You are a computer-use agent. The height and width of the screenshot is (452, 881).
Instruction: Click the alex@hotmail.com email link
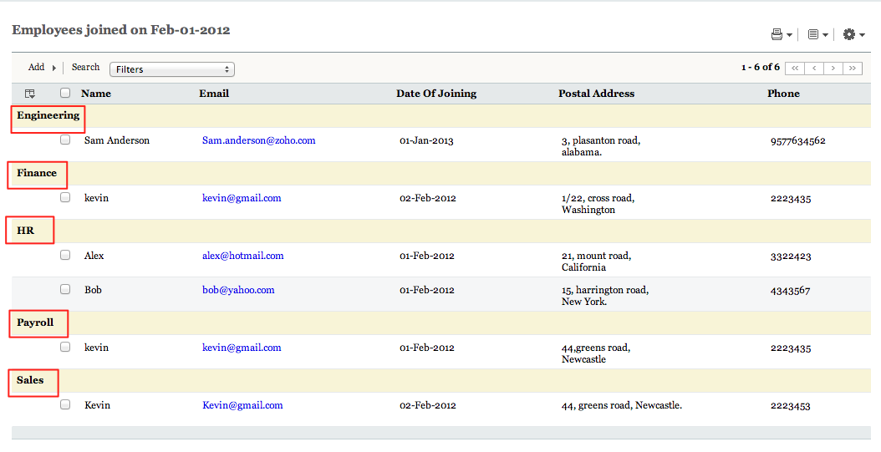click(243, 256)
